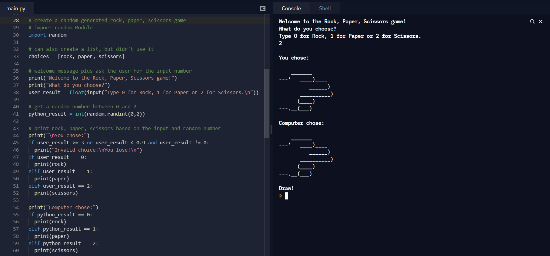Place cursor on the 'import random' line
Viewport: 550px width, 256px height.
pyautogui.click(x=48, y=35)
